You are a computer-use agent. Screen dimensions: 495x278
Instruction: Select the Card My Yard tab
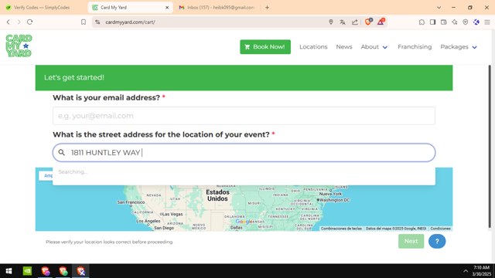tap(131, 7)
